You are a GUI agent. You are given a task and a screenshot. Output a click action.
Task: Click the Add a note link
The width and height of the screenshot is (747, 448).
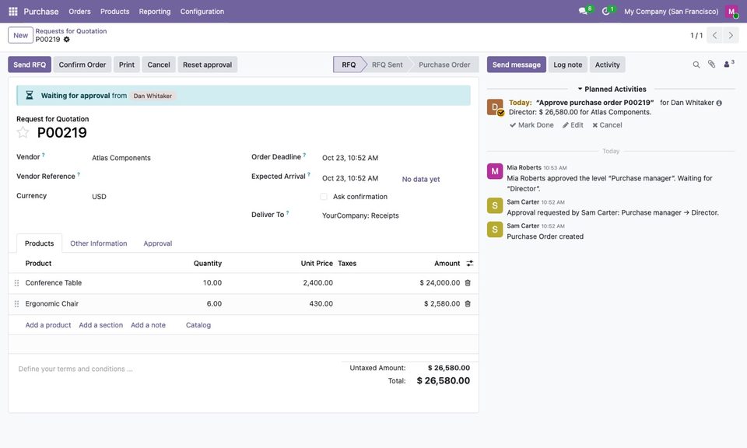pos(148,325)
